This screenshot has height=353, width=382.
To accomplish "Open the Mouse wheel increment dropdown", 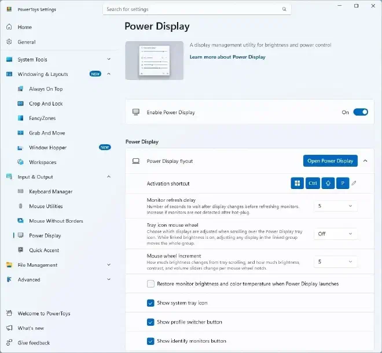I will 336,261.
